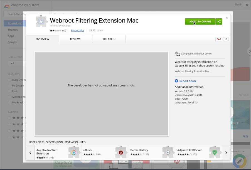Open the share menu next to Added to Chrome
251x170 pixels.
(x=219, y=21)
